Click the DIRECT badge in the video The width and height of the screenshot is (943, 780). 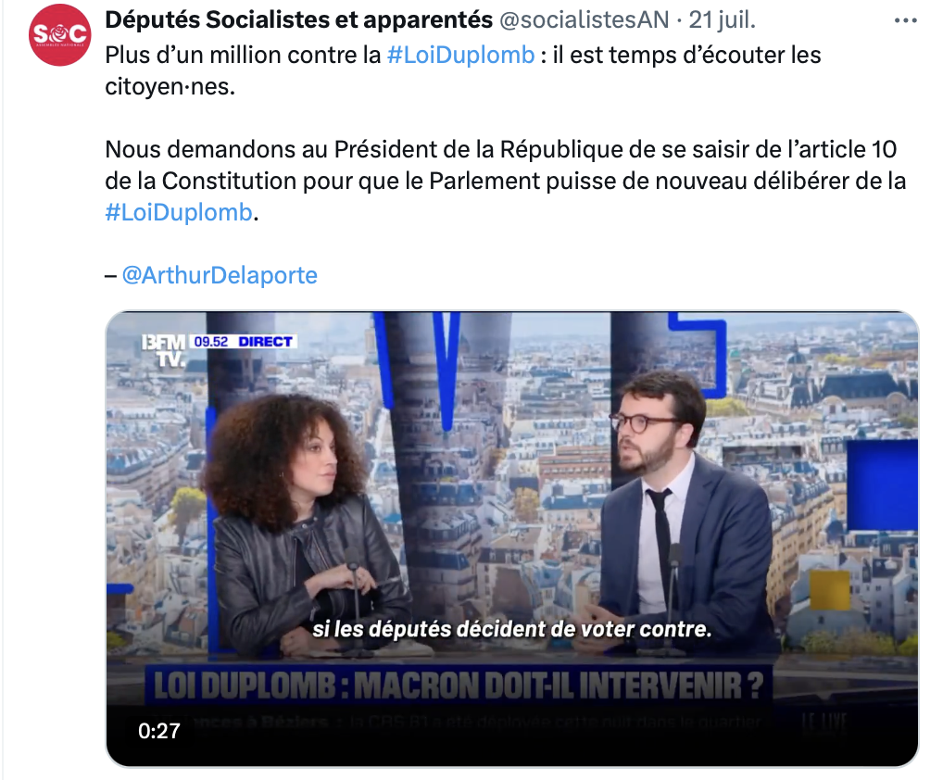(265, 342)
